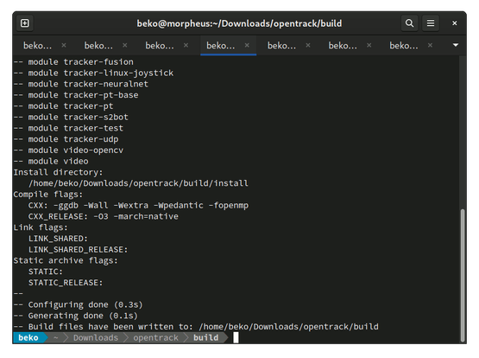
Task: Switch to the fifth beko tab
Action: 281,46
